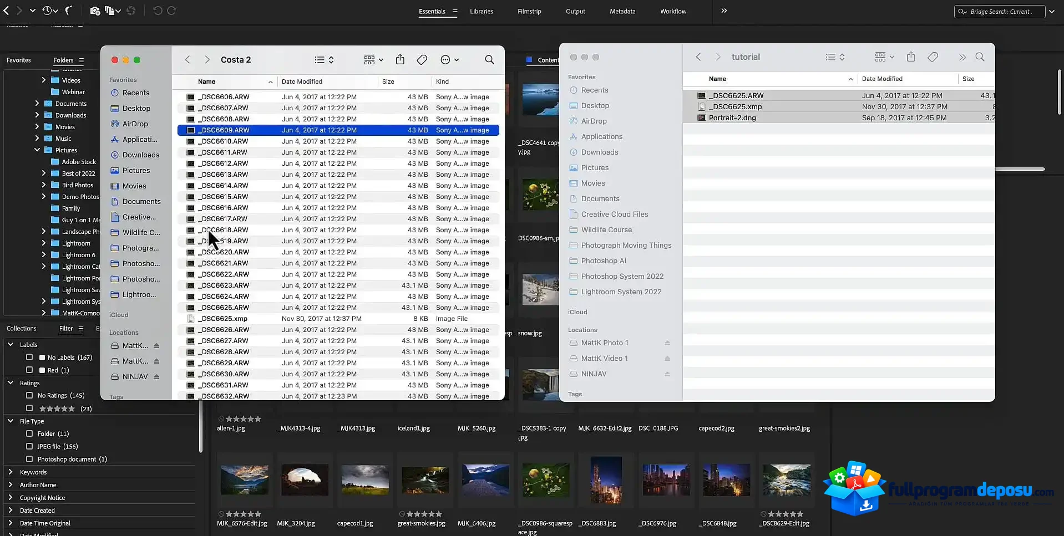Open search in Costa 2 Finder window
This screenshot has width=1064, height=536.
[x=489, y=59]
